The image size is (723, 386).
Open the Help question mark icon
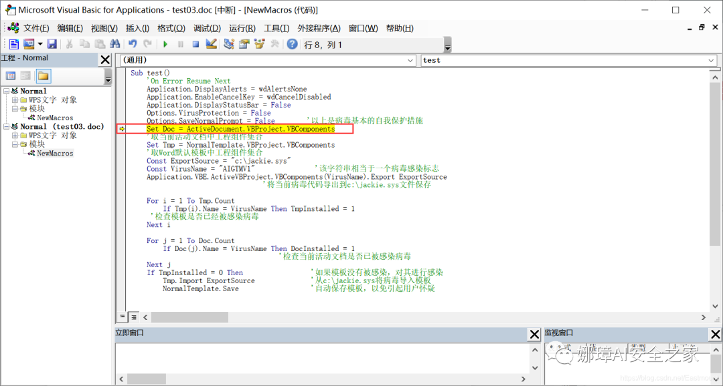(x=292, y=44)
